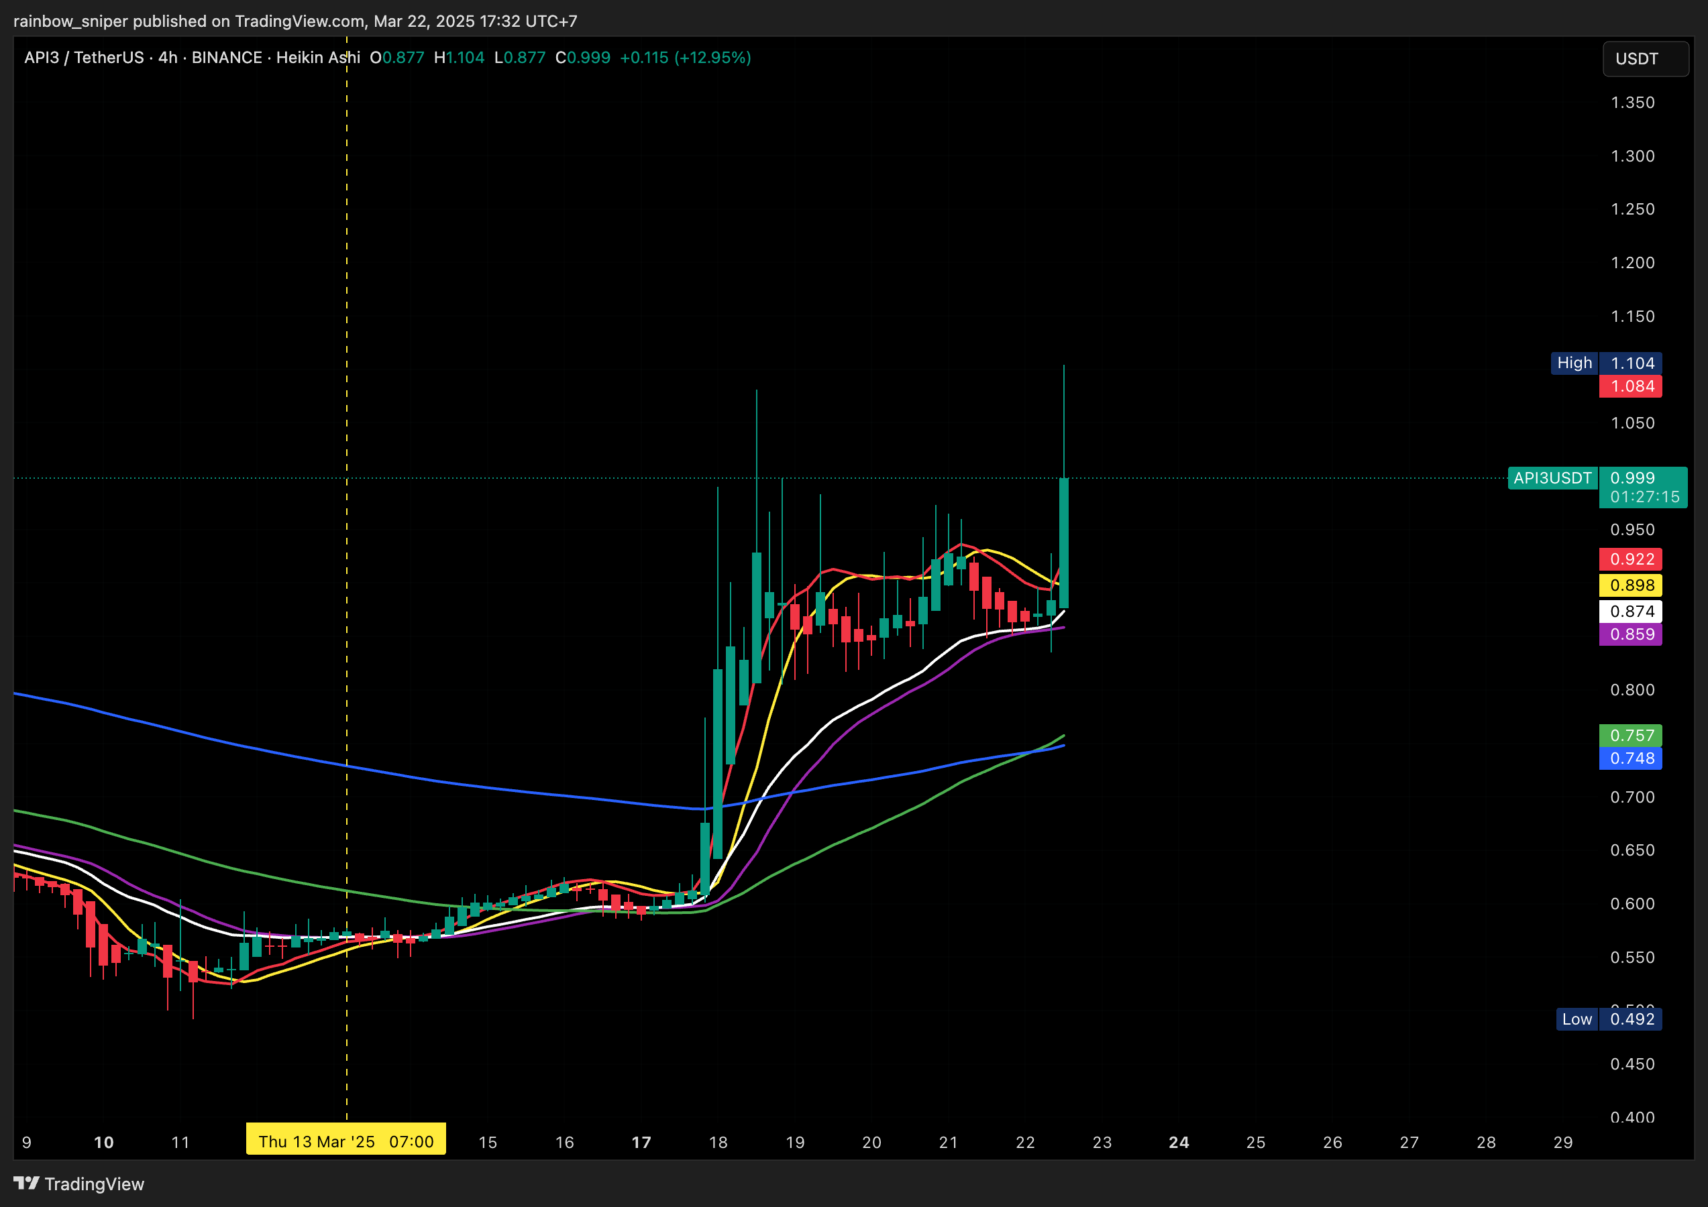The width and height of the screenshot is (1708, 1207).
Task: Click date 10 on the time axis
Action: point(103,1143)
